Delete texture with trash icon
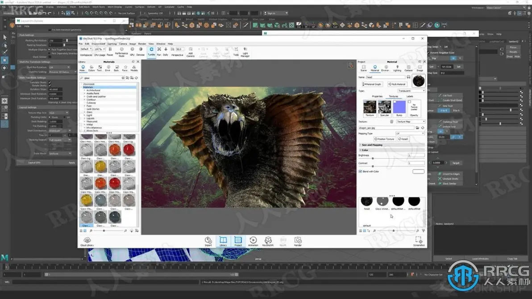 click(x=391, y=122)
